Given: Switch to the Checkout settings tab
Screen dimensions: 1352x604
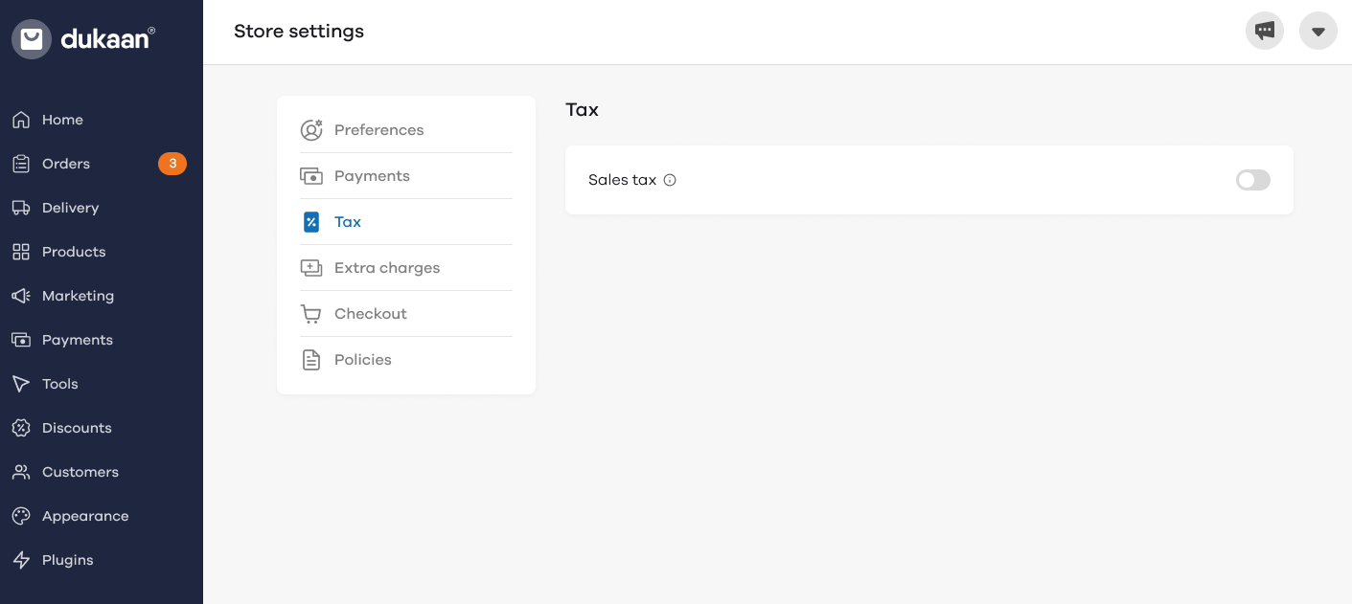Looking at the screenshot, I should coord(406,314).
